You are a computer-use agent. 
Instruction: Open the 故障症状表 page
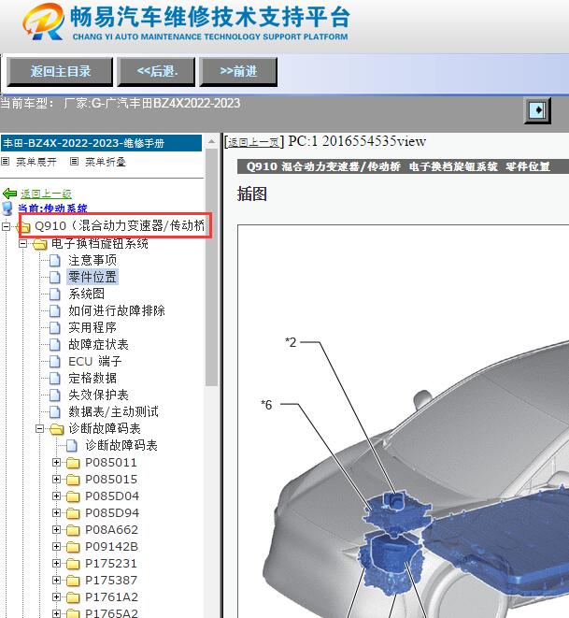[x=98, y=344]
